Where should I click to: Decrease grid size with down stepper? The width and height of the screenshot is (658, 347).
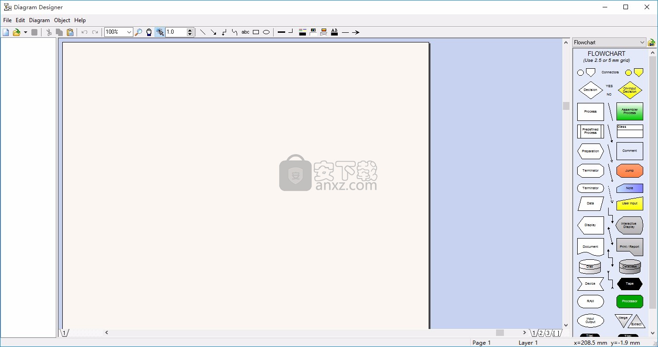[x=190, y=35]
